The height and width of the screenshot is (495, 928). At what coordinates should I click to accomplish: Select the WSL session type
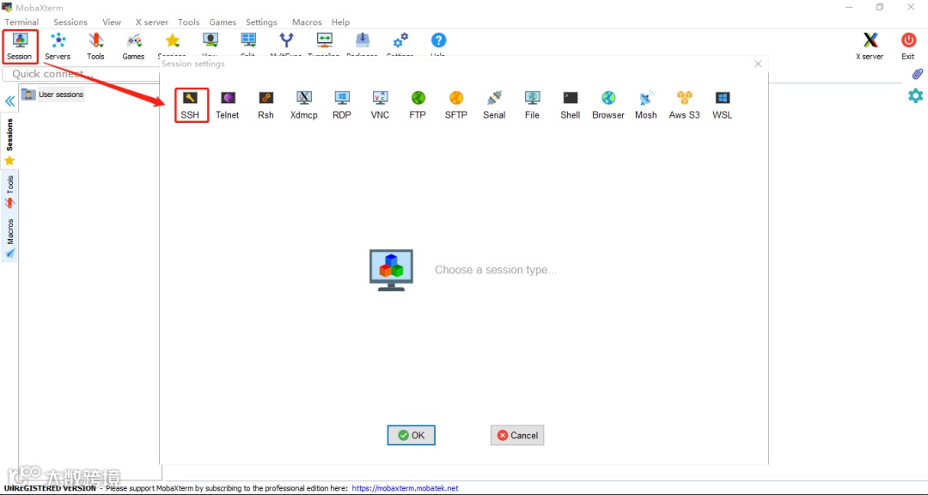722,105
